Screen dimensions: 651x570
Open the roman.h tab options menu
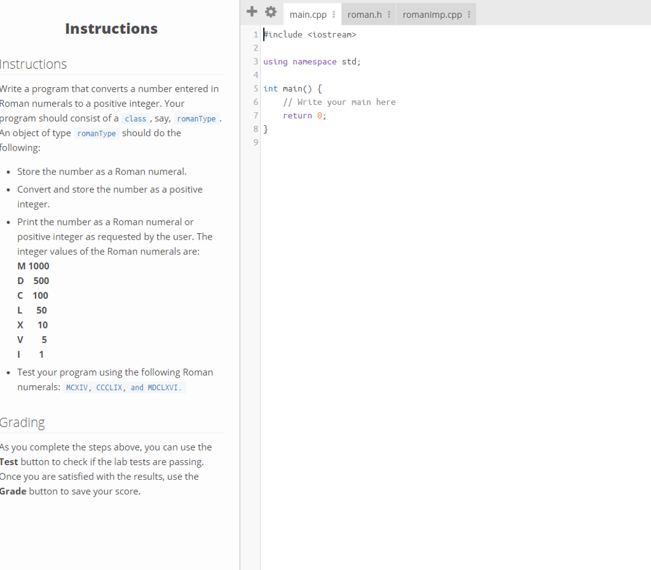pos(388,14)
